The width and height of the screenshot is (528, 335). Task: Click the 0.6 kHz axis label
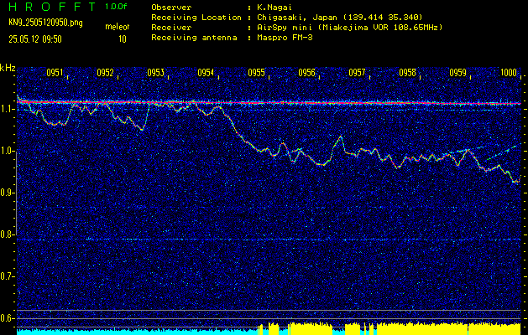click(x=6, y=318)
